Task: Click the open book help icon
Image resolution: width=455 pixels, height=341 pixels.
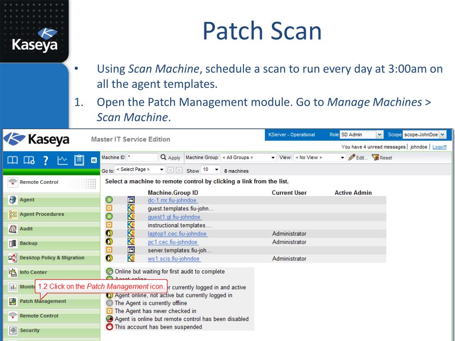Action: click(12, 160)
